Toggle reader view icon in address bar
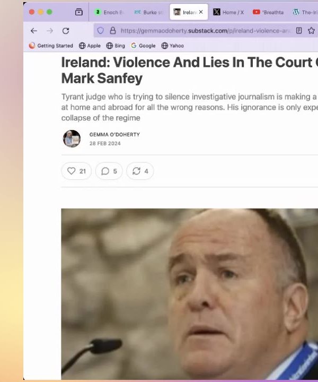 (299, 30)
